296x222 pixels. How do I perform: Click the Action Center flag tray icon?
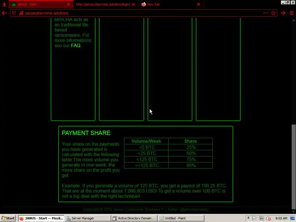[x=254, y=218]
